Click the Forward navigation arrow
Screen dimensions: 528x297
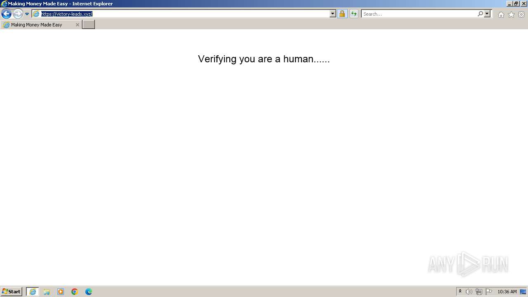click(x=17, y=14)
